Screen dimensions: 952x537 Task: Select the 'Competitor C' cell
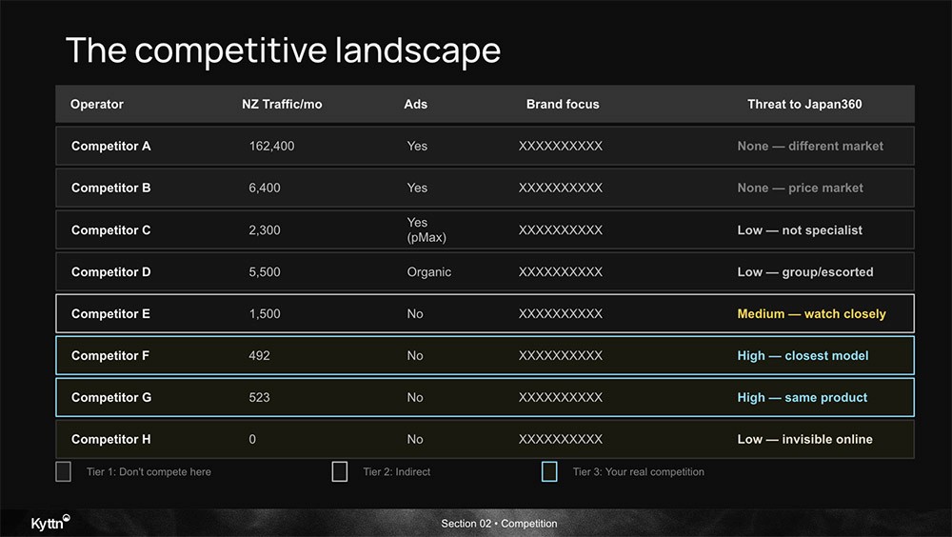click(111, 230)
